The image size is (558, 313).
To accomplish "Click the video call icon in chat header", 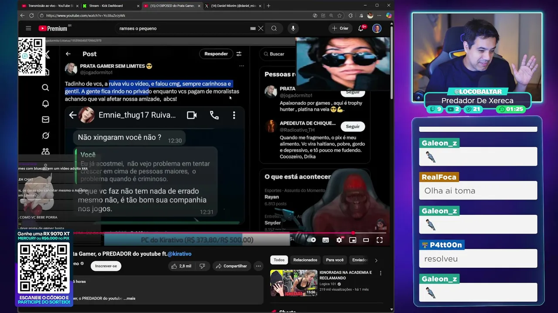I will (191, 115).
